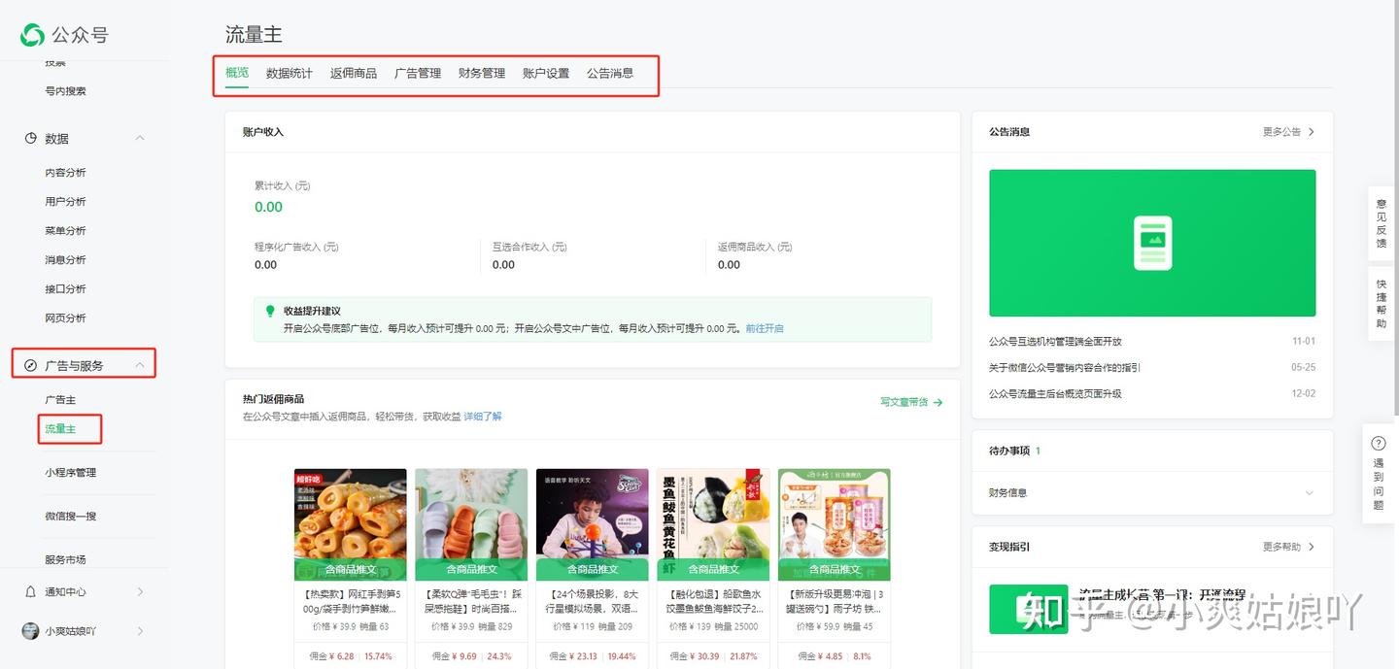Collapse the 广告与服务 section chevron
Viewport: 1399px width, 669px height.
(140, 365)
